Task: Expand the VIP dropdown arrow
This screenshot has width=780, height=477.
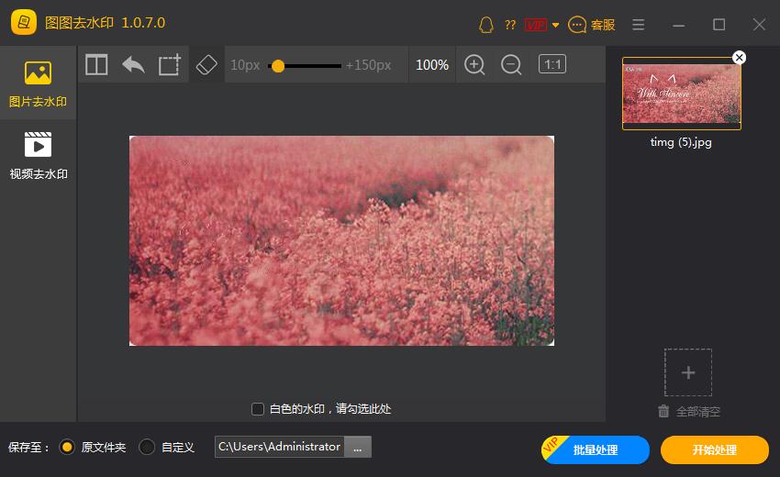Action: (x=556, y=25)
